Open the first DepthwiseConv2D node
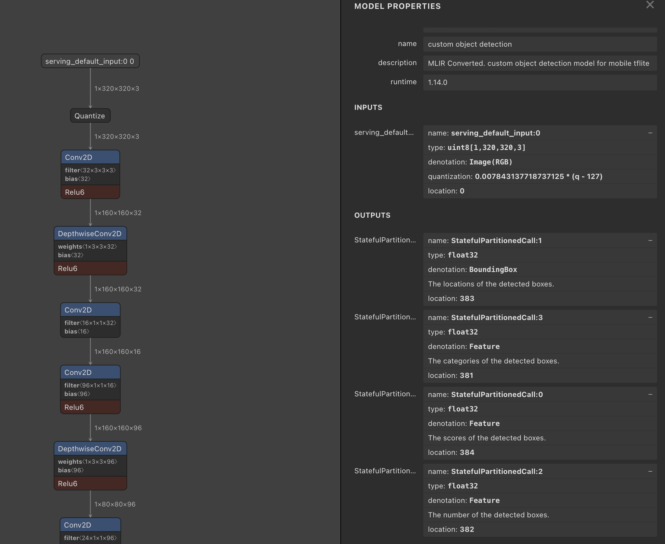Viewport: 665px width, 544px height. tap(90, 234)
